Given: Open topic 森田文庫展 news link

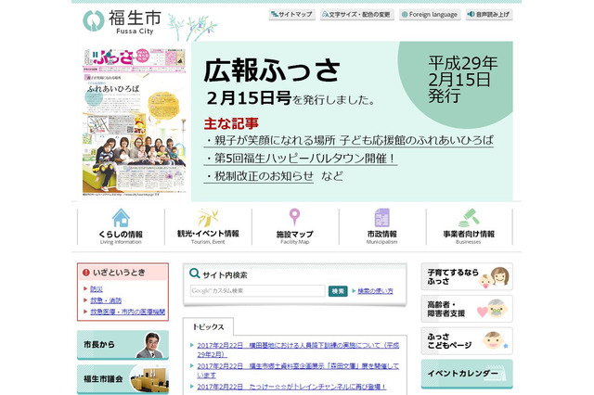Looking at the screenshot, I should tap(298, 370).
